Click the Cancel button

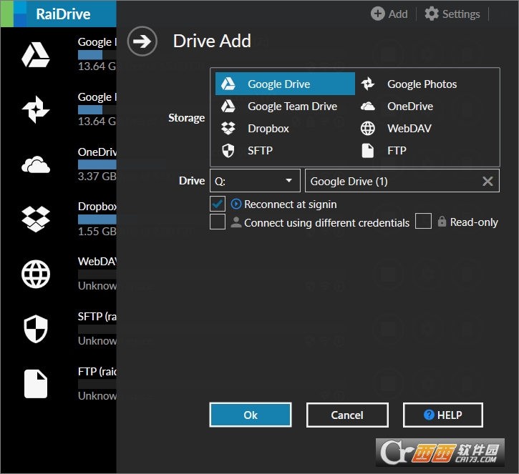click(347, 415)
